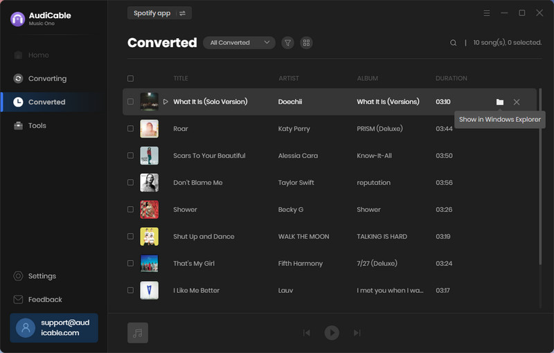
Task: Check the I Like Me Better checkbox
Action: click(x=130, y=290)
